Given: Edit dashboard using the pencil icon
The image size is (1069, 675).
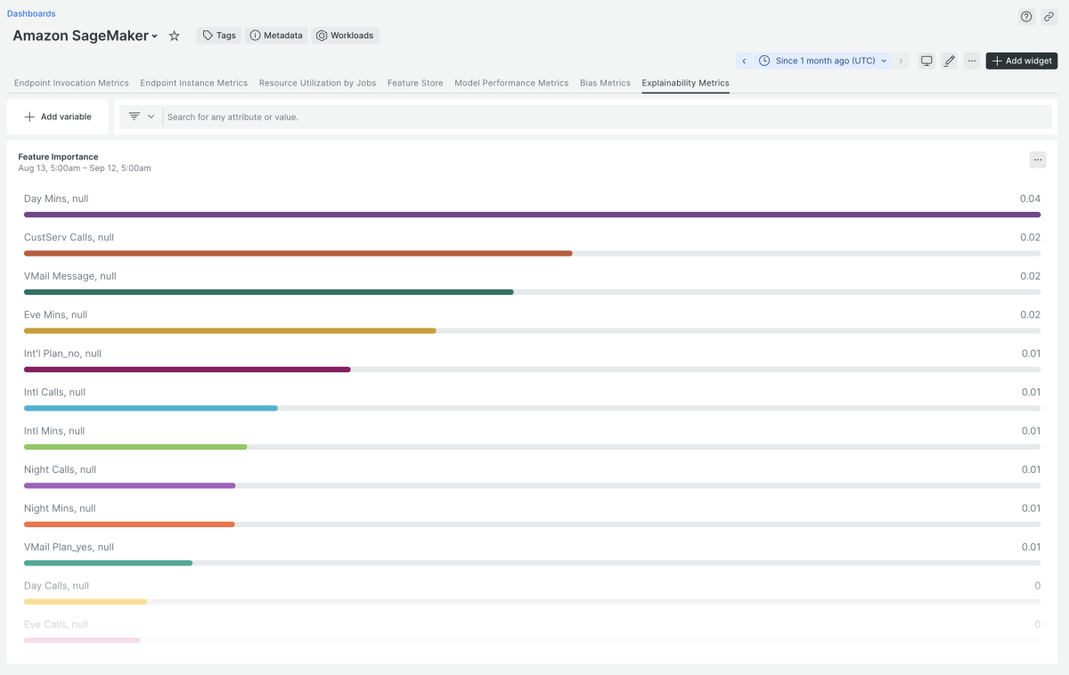Looking at the screenshot, I should point(950,61).
